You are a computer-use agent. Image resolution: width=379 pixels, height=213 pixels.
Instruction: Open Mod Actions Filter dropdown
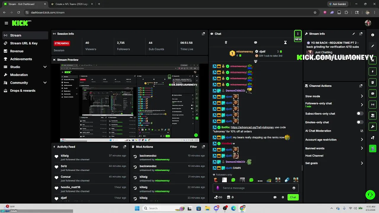193,147
